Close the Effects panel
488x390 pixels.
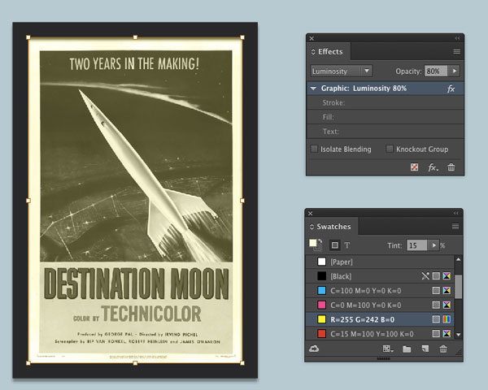point(312,38)
